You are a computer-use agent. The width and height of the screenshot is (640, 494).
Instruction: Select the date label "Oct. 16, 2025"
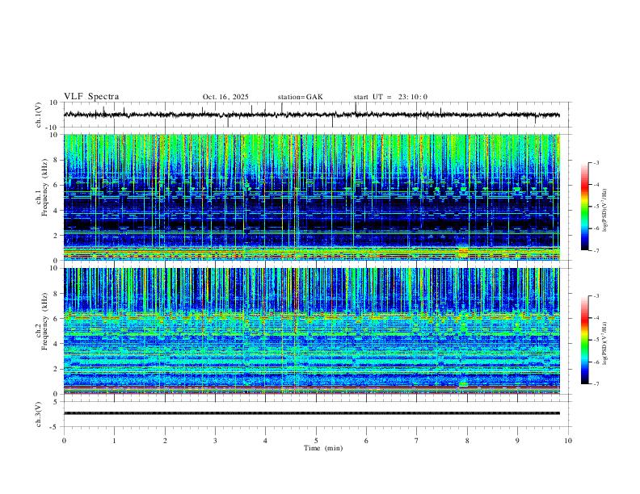click(x=225, y=97)
